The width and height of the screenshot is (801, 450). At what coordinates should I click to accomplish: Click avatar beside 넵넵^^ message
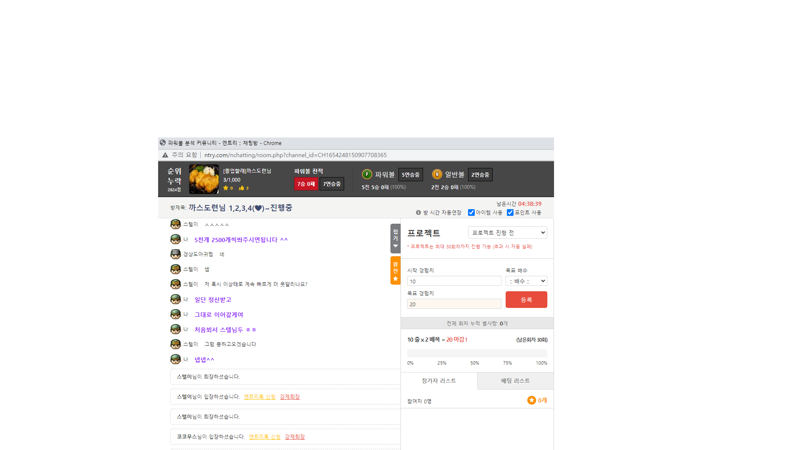(x=176, y=359)
